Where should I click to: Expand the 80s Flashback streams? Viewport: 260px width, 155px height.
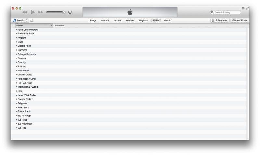click(17, 124)
